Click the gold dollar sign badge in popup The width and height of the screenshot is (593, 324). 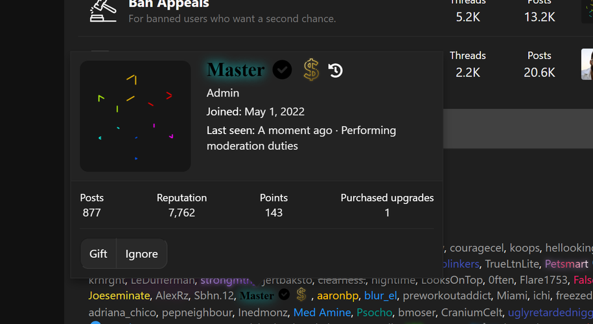[x=311, y=69]
